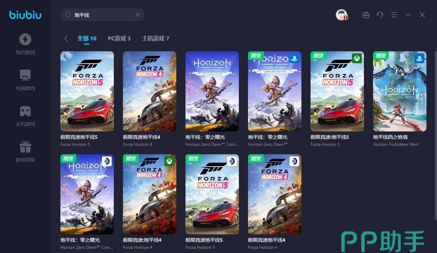The image size is (437, 253).
Task: Contact support via the headset icon
Action: coord(380,15)
